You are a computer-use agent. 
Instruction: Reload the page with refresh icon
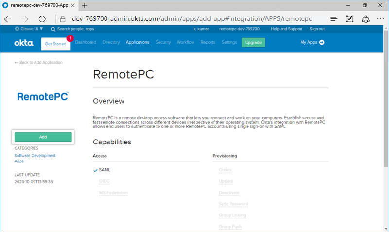tap(42, 19)
